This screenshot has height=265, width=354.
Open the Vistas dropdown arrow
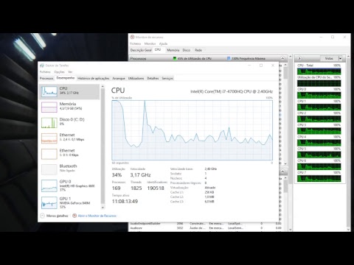[340, 58]
